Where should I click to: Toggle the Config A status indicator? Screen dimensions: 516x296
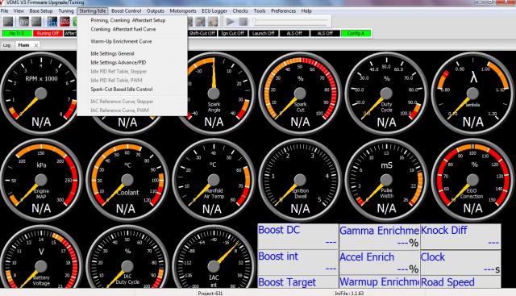[x=356, y=33]
